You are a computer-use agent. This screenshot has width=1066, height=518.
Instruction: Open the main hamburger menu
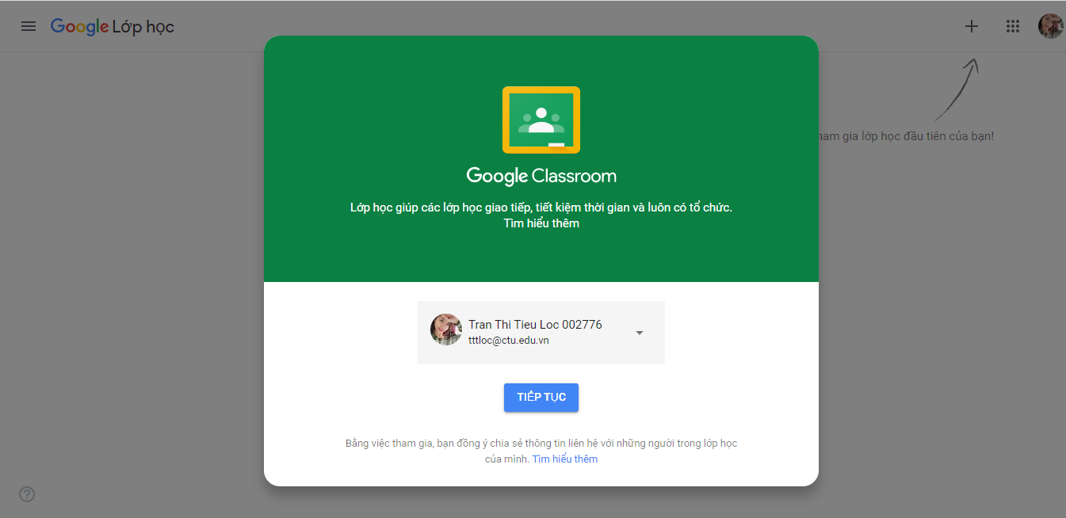coord(29,26)
